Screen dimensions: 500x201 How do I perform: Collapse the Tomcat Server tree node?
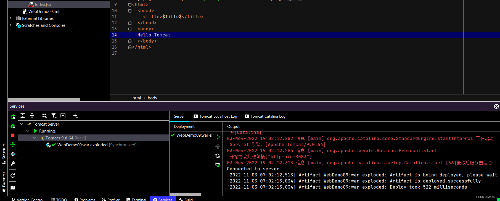(x=22, y=124)
